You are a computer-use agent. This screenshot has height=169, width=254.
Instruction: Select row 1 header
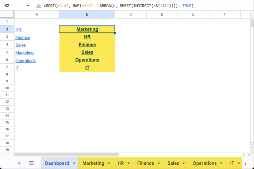pyautogui.click(x=7, y=21)
